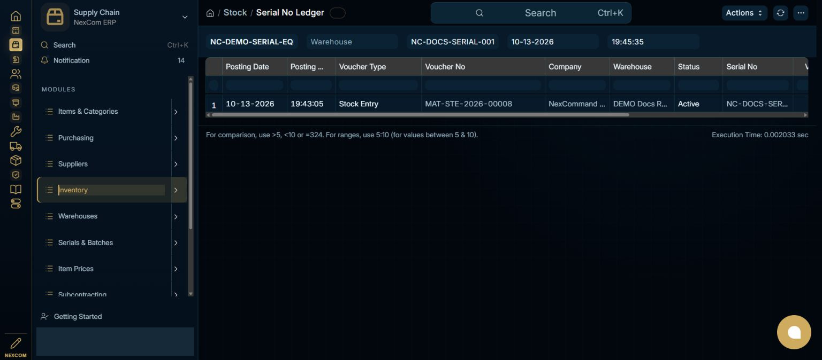Click the filter box under Voucher No column
The width and height of the screenshot is (822, 360).
point(483,85)
